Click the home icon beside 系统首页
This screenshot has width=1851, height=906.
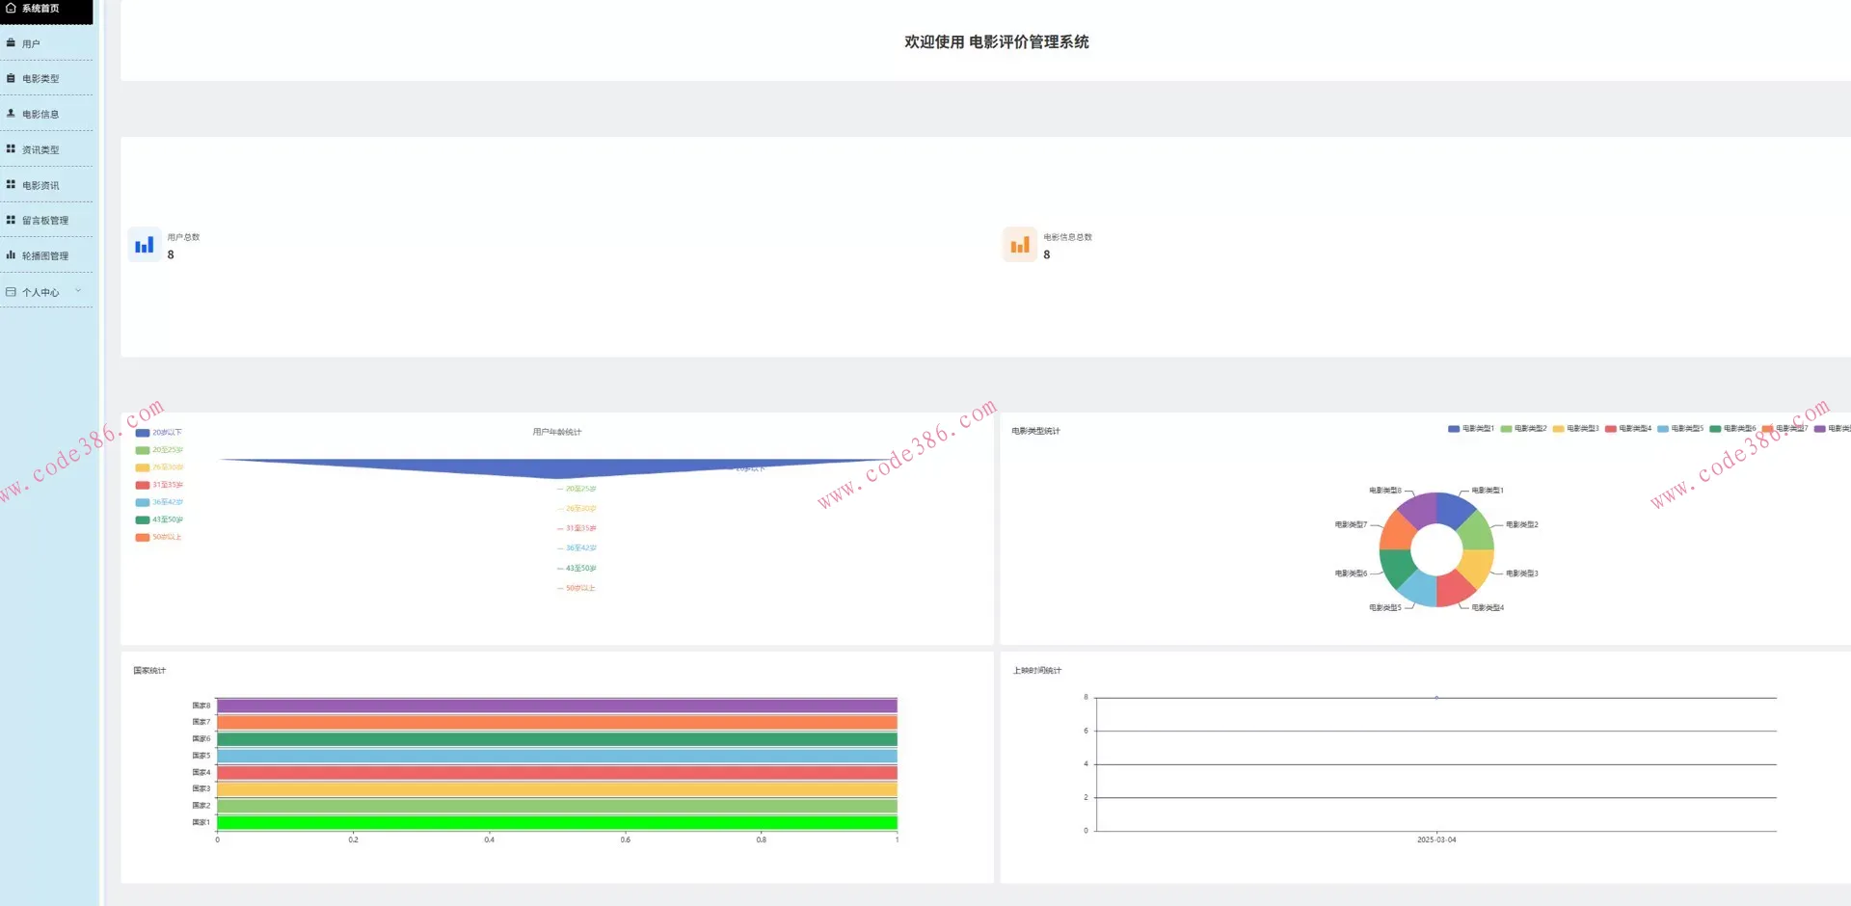click(x=11, y=9)
